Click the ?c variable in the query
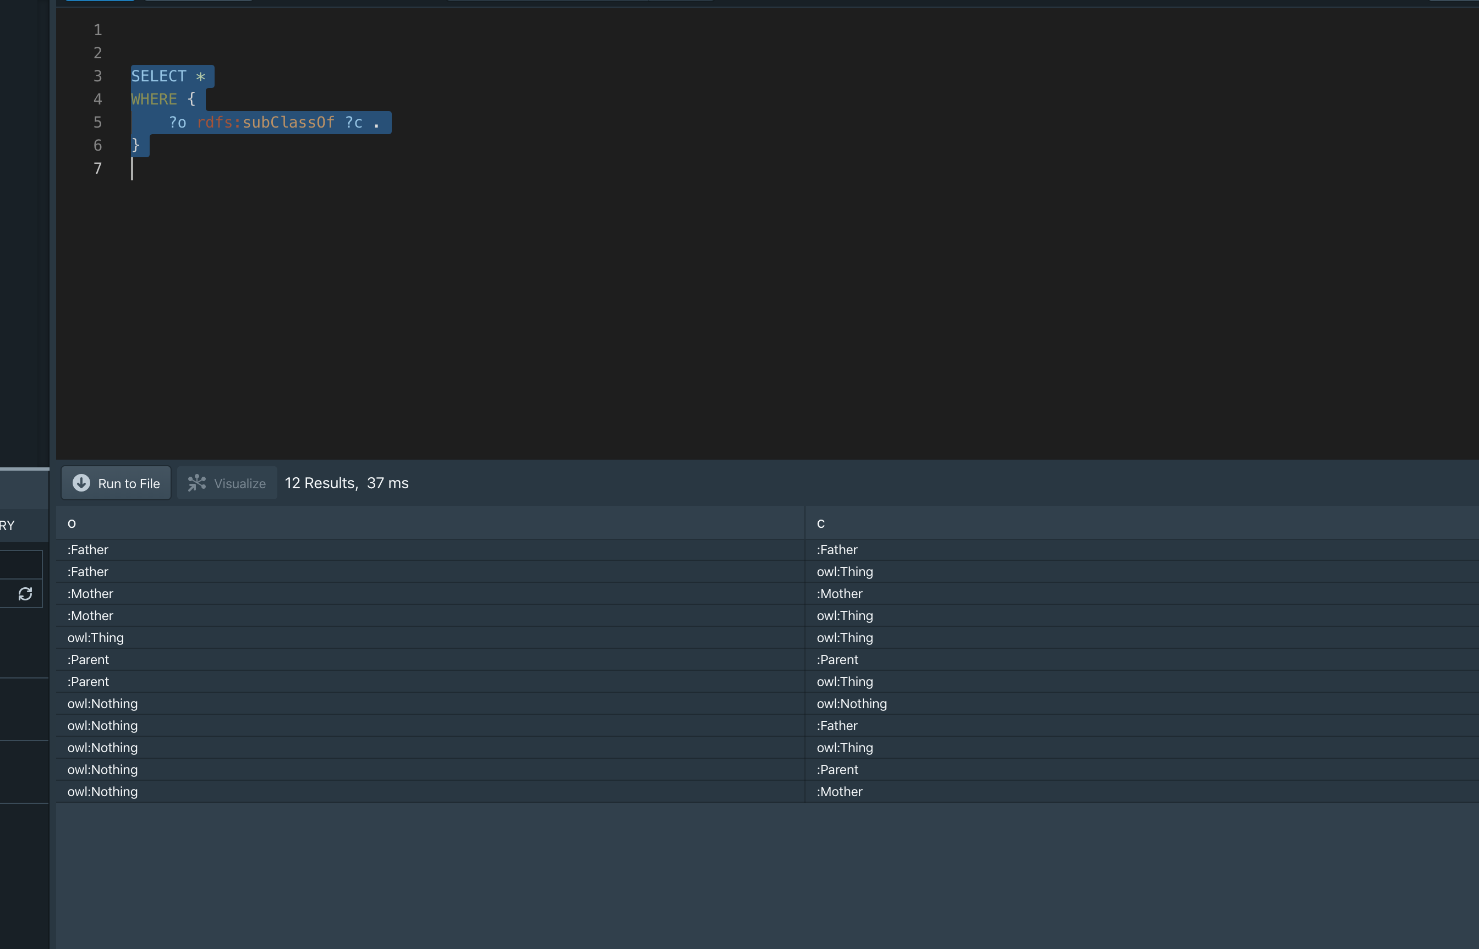This screenshot has width=1479, height=949. tap(353, 123)
